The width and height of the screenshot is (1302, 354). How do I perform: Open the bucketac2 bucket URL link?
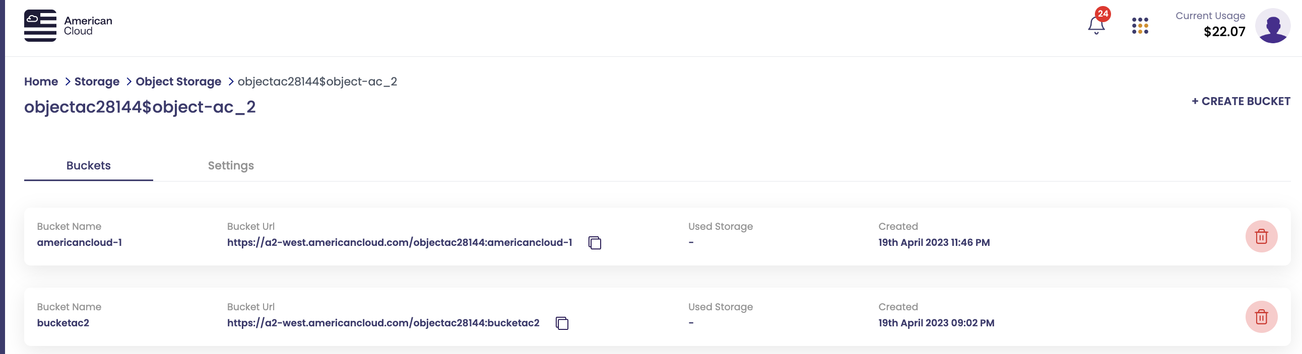[x=382, y=323]
